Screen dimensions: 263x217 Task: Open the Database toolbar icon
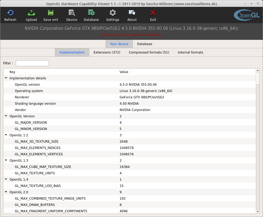pos(91,13)
